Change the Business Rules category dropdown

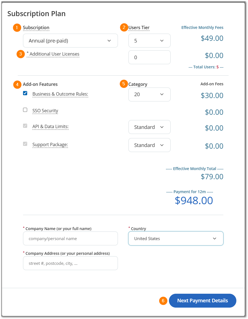pyautogui.click(x=149, y=94)
